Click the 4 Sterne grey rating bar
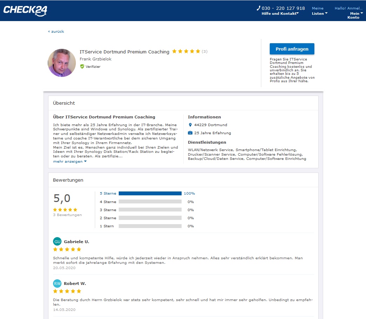 [150, 202]
